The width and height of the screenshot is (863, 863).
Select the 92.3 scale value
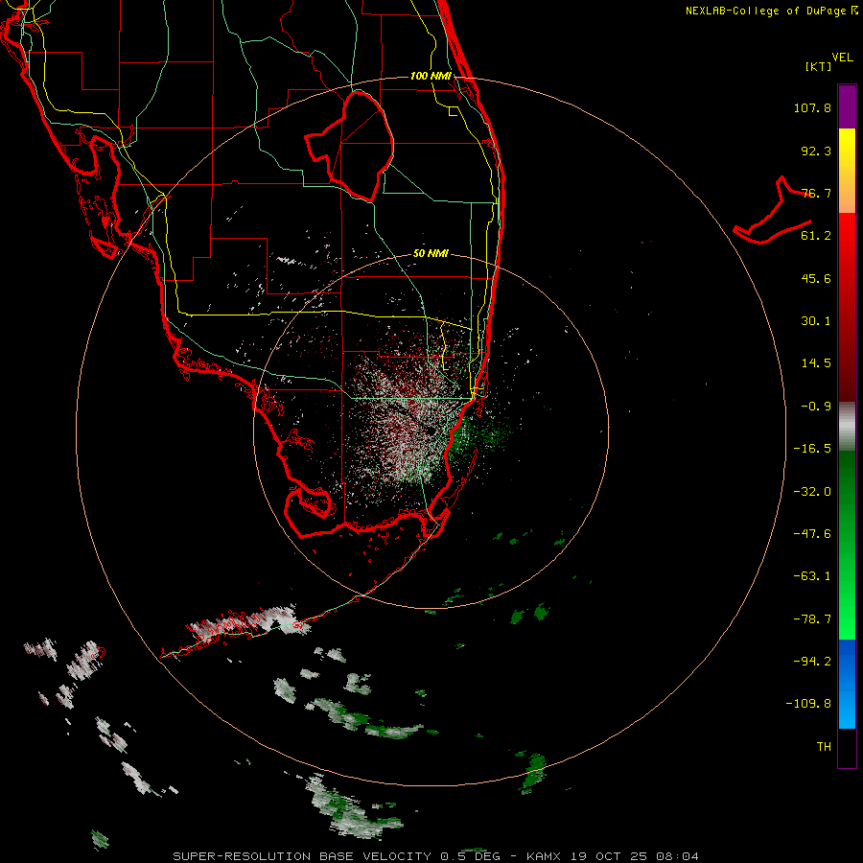point(816,151)
